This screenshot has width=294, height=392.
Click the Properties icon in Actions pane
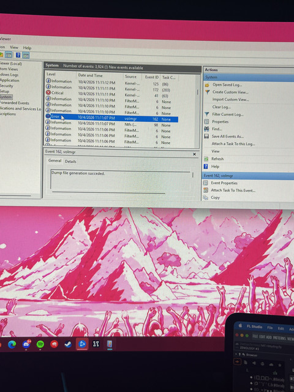[x=206, y=122]
